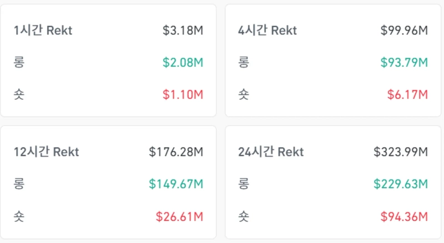Click the 12-hour short $26.61M amount

coord(179,215)
